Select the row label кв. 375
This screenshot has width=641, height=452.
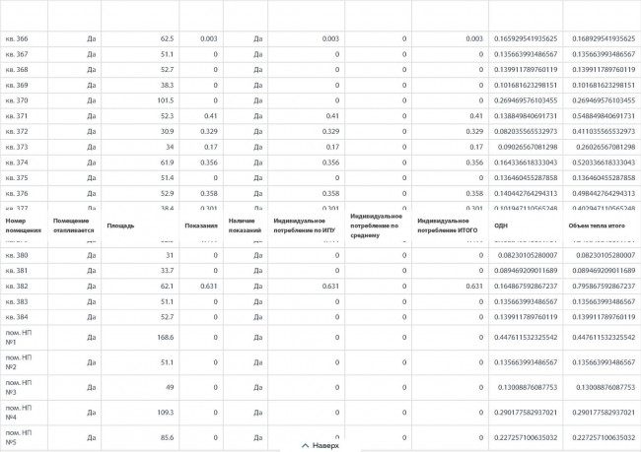click(17, 178)
